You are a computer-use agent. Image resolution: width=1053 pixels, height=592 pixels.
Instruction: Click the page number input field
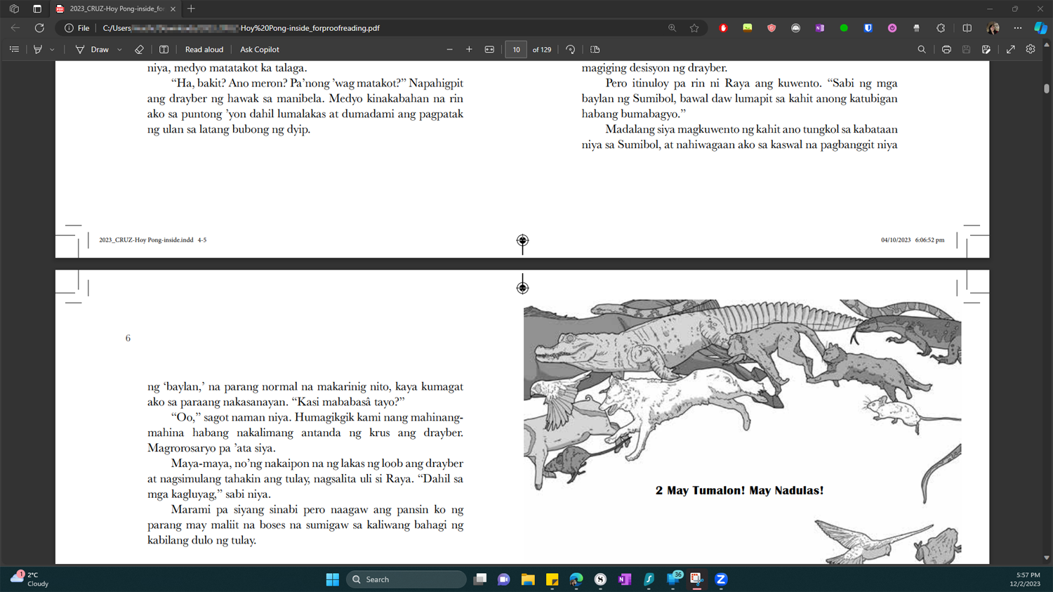pyautogui.click(x=516, y=50)
